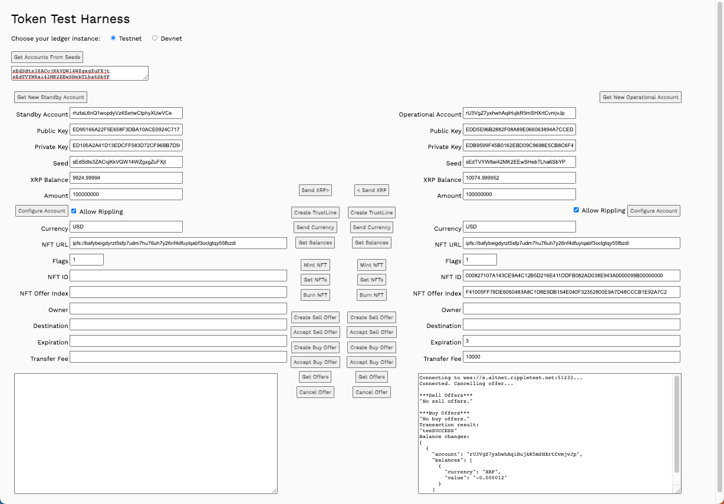Click Get Accounts From Seeds button
The image size is (724, 504).
[48, 57]
